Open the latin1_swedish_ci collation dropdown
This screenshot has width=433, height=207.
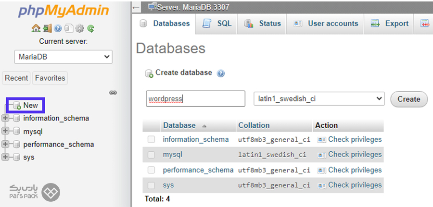point(319,98)
